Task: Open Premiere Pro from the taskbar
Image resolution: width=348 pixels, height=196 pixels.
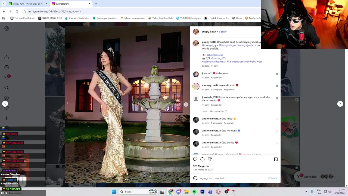Action: [x=202, y=192]
